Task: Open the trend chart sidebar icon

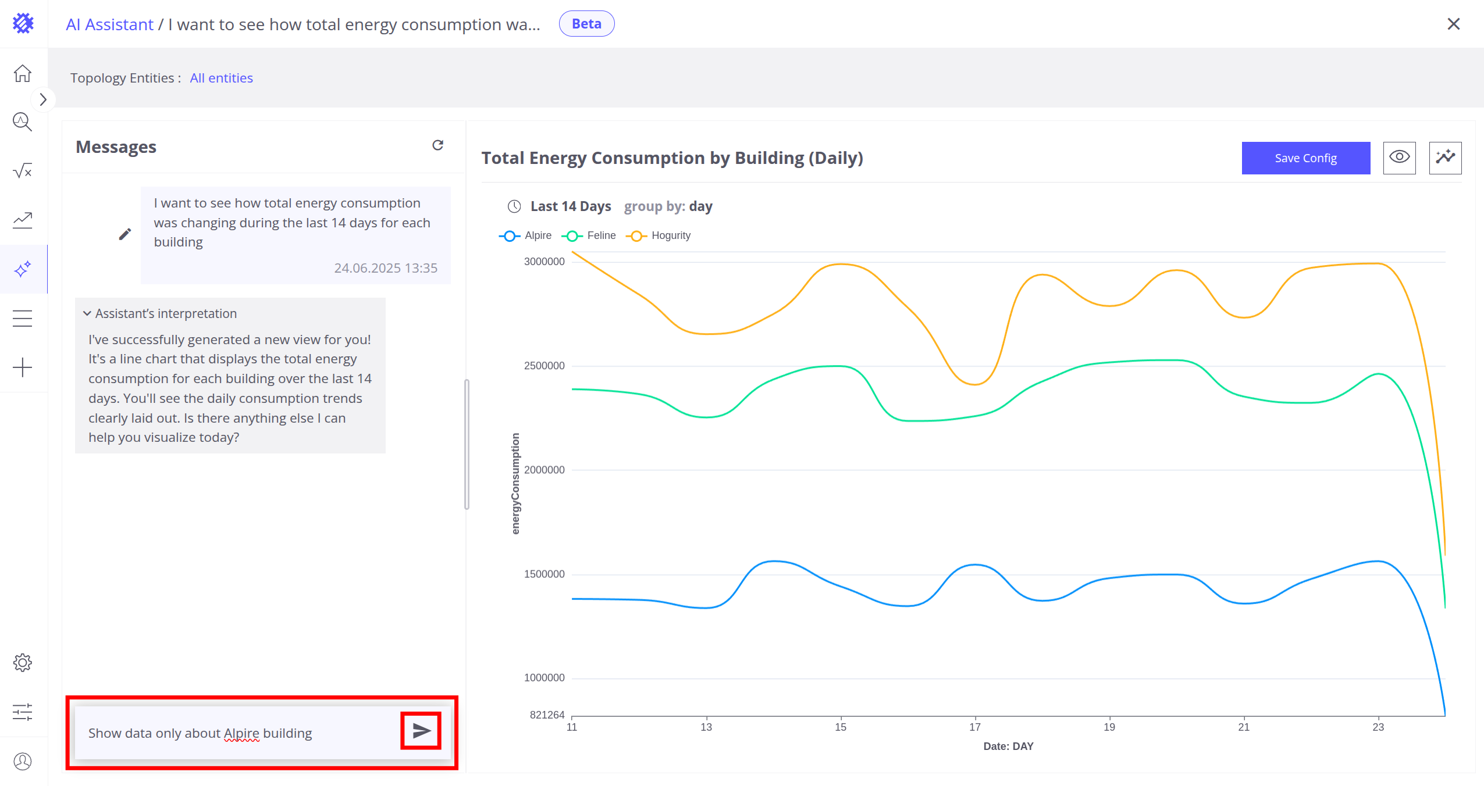Action: coord(23,220)
